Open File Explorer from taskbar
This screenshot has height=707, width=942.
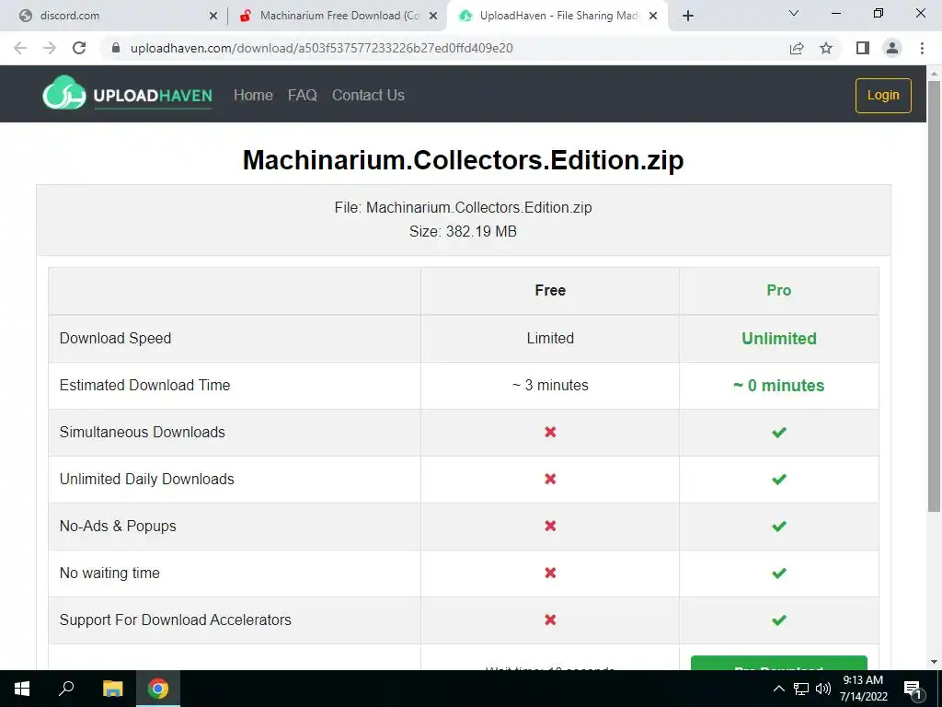click(112, 689)
